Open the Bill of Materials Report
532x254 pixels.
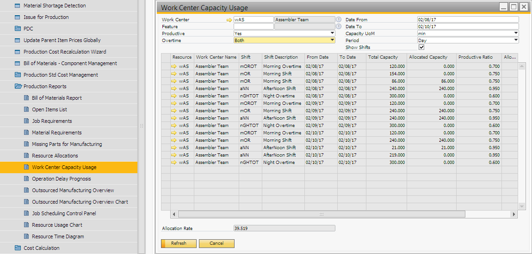click(x=56, y=98)
